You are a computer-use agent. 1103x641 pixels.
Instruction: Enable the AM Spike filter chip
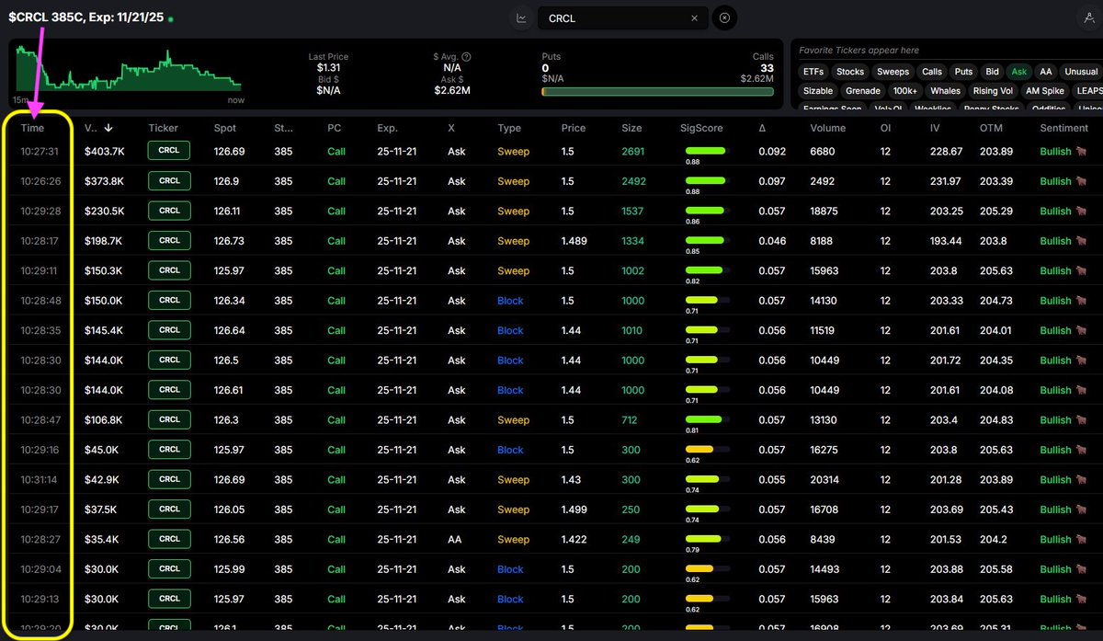(1044, 91)
